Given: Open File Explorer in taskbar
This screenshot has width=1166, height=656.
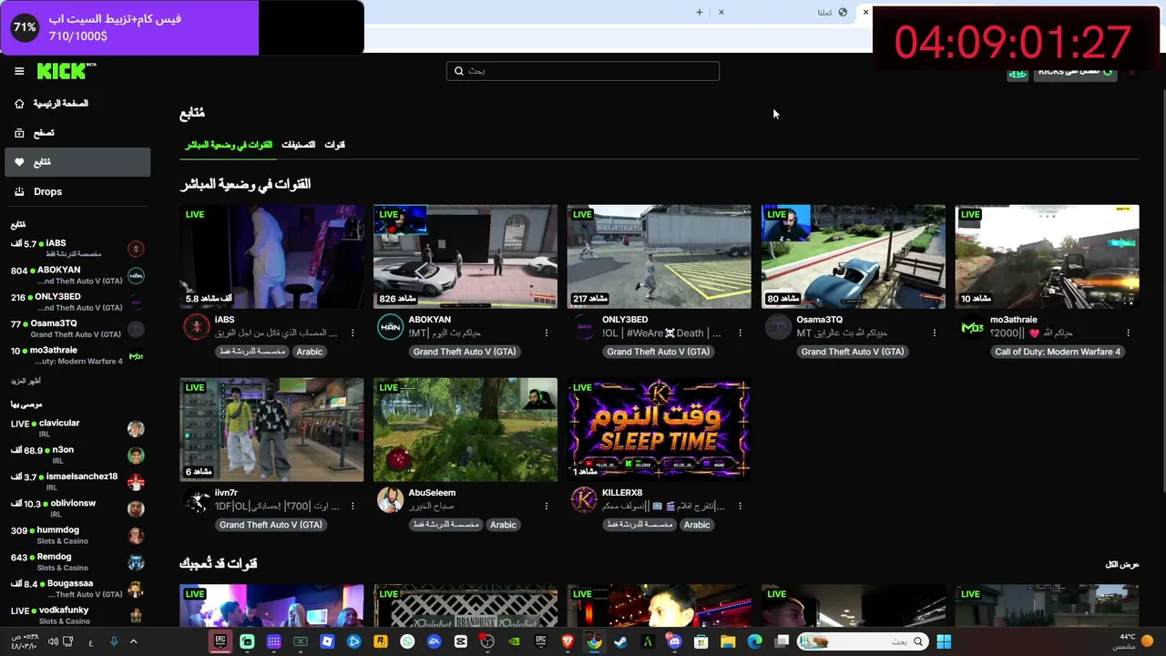Looking at the screenshot, I should point(728,641).
